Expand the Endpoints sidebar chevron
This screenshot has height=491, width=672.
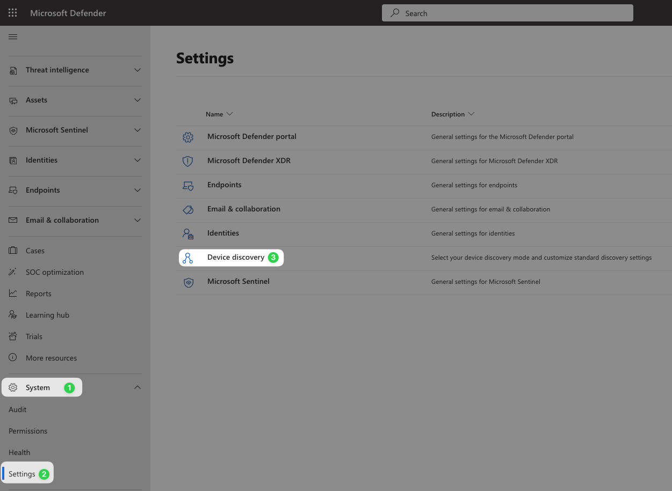tap(138, 190)
